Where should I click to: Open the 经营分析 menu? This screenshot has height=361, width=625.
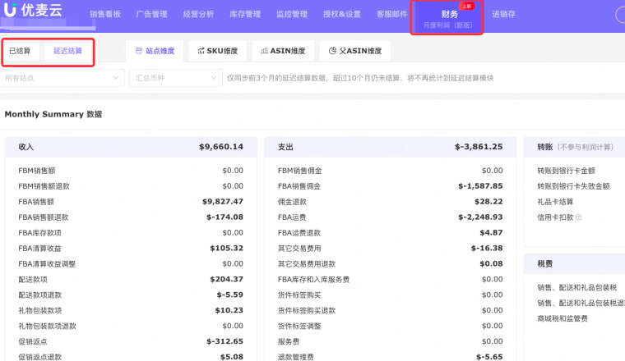coord(198,14)
